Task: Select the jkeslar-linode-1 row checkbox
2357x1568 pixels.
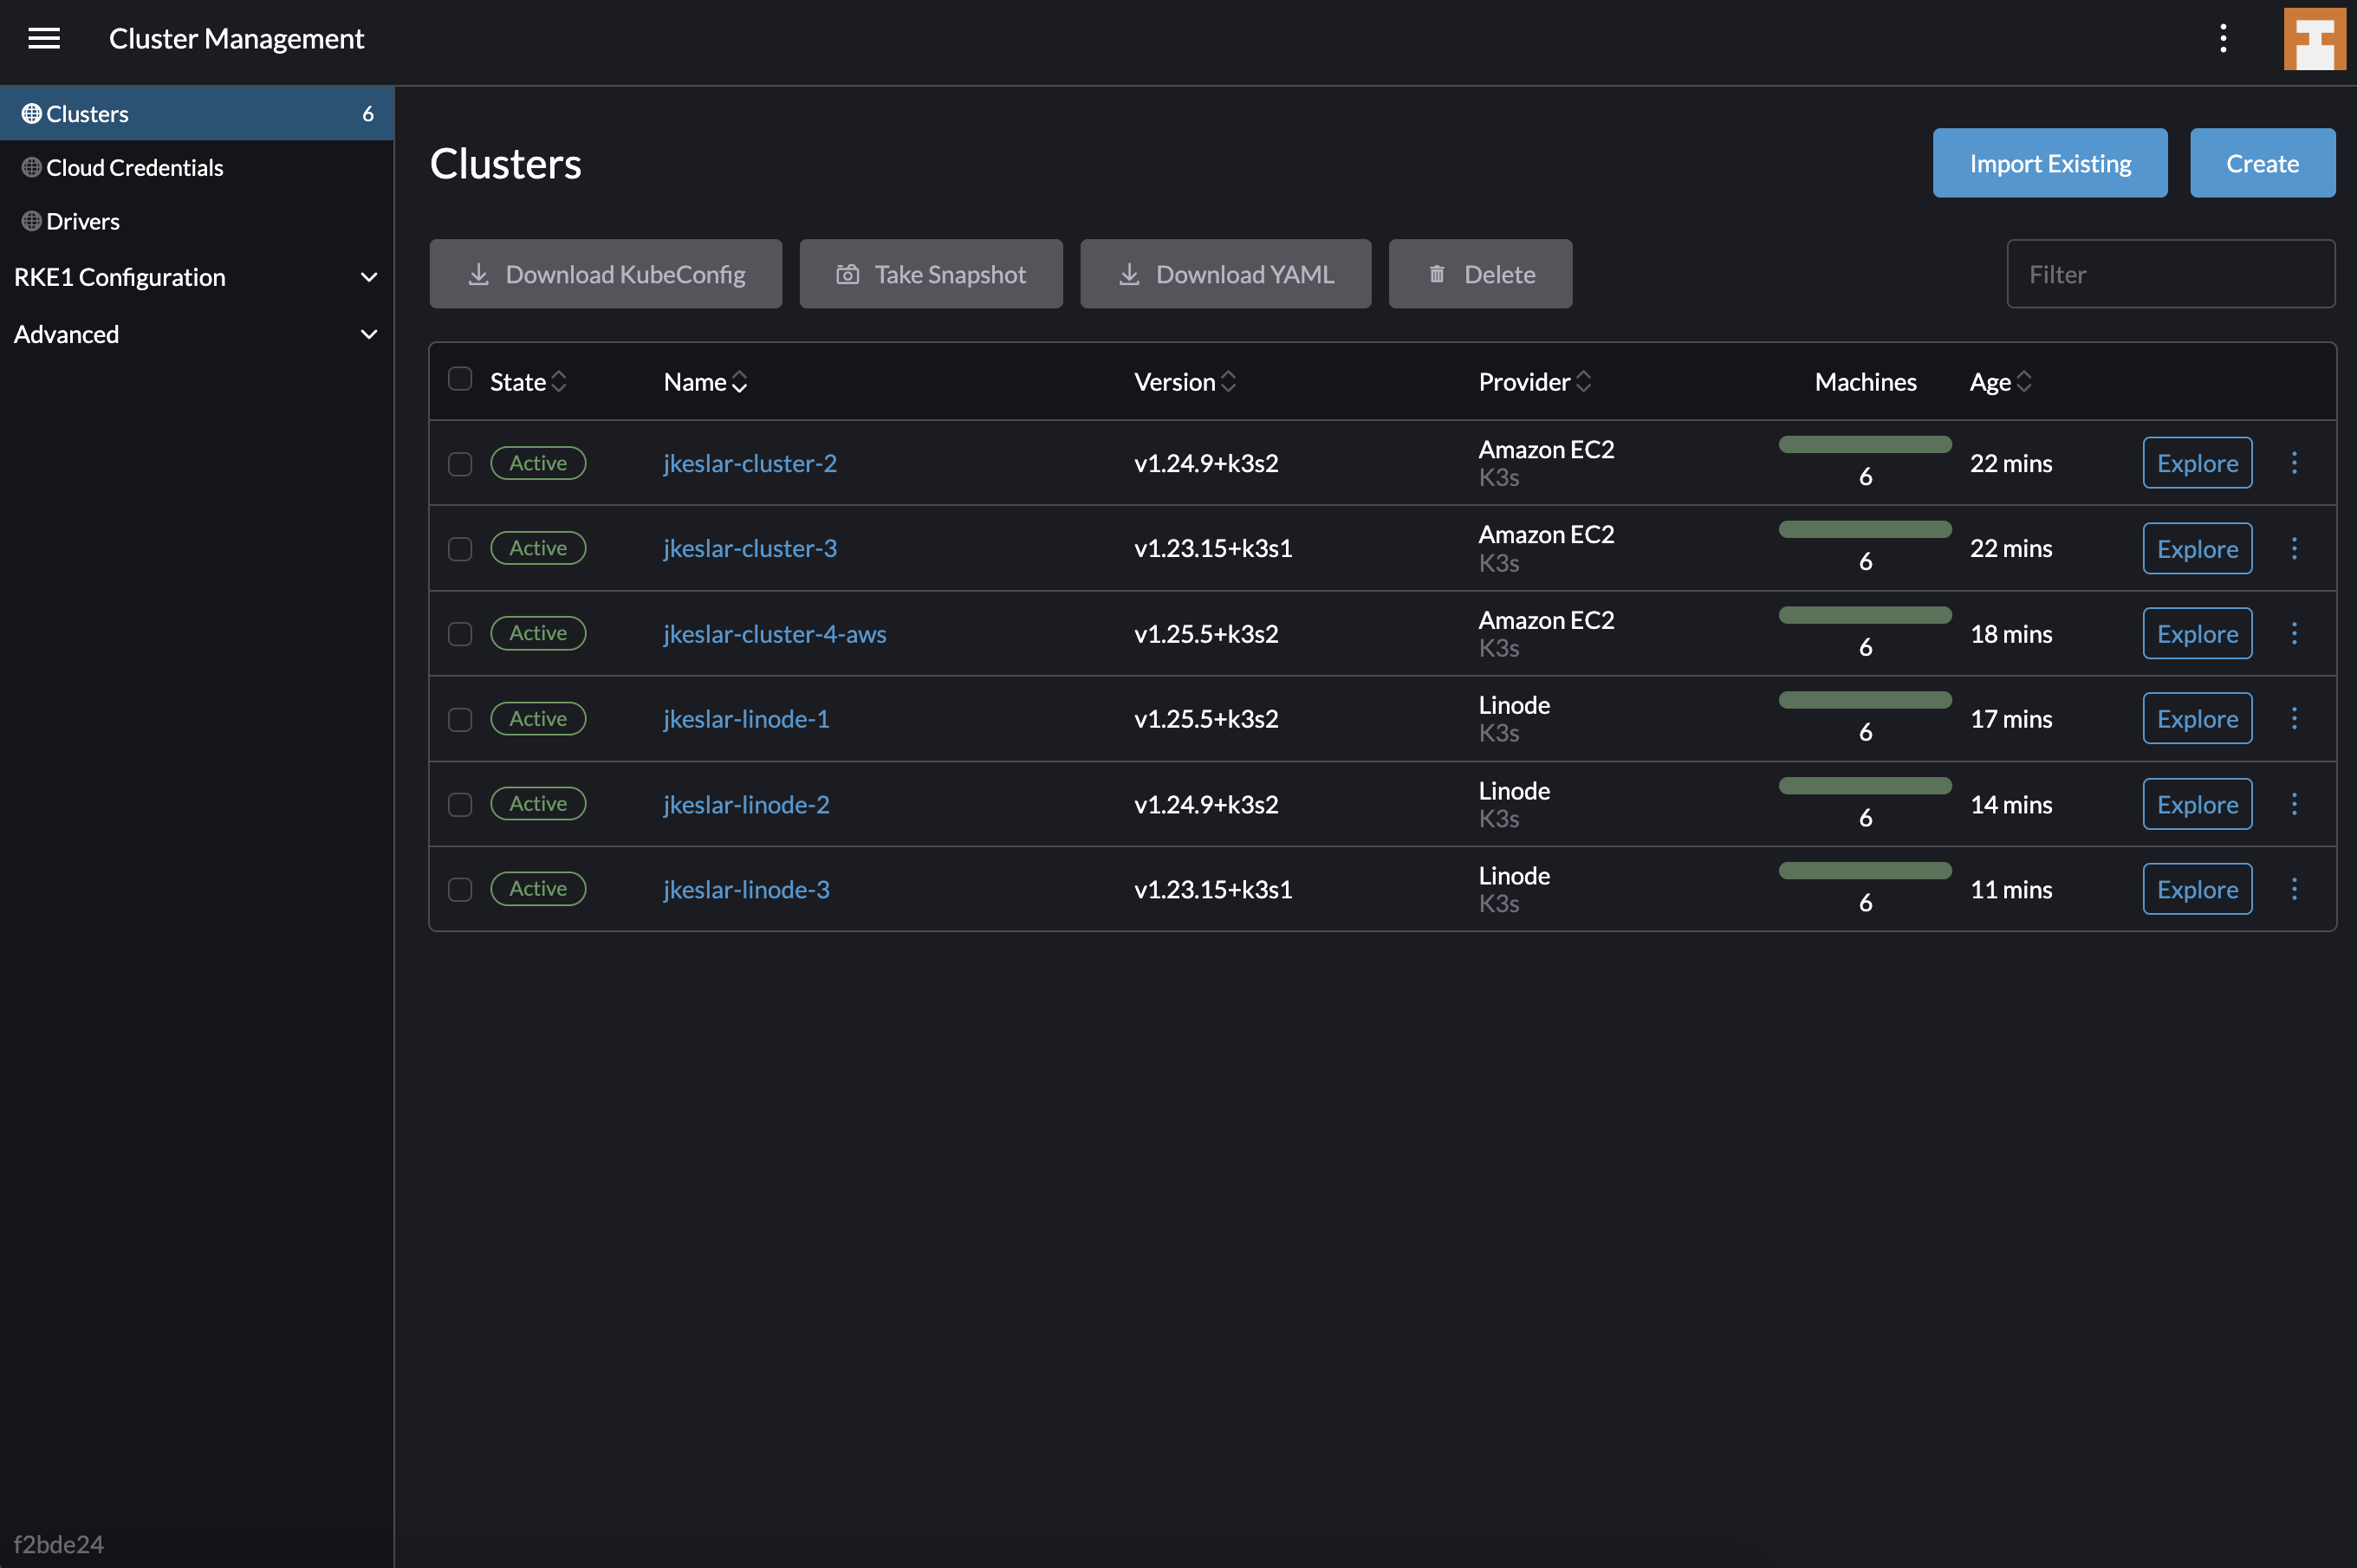Action: coord(460,720)
